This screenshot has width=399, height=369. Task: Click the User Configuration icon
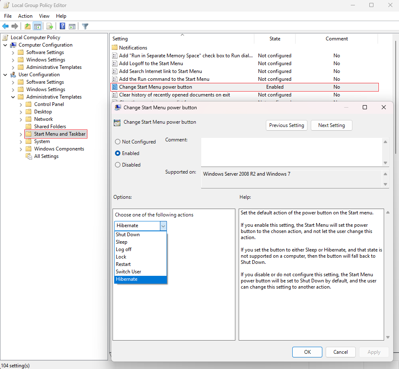pyautogui.click(x=13, y=75)
